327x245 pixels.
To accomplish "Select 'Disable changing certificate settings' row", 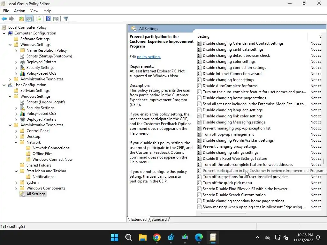I will point(233,49).
